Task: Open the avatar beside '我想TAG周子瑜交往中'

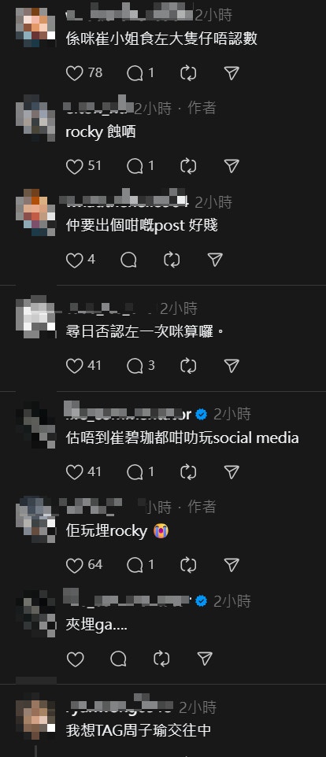Action: click(x=35, y=720)
